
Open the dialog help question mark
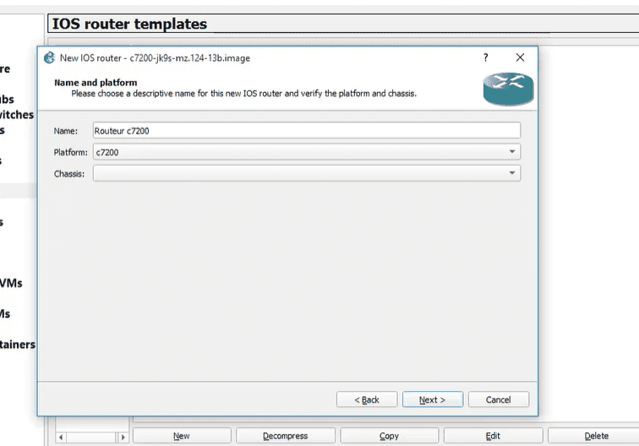(x=485, y=57)
